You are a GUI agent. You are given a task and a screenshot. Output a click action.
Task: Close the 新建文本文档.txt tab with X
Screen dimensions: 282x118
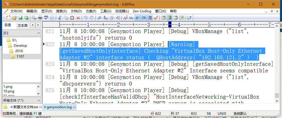40,107
